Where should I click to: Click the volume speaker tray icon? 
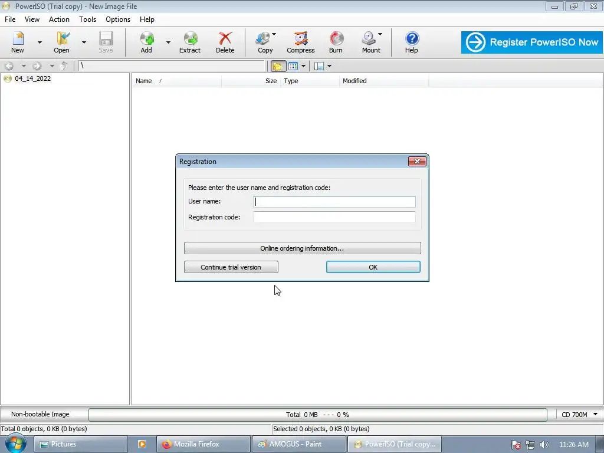pos(544,445)
